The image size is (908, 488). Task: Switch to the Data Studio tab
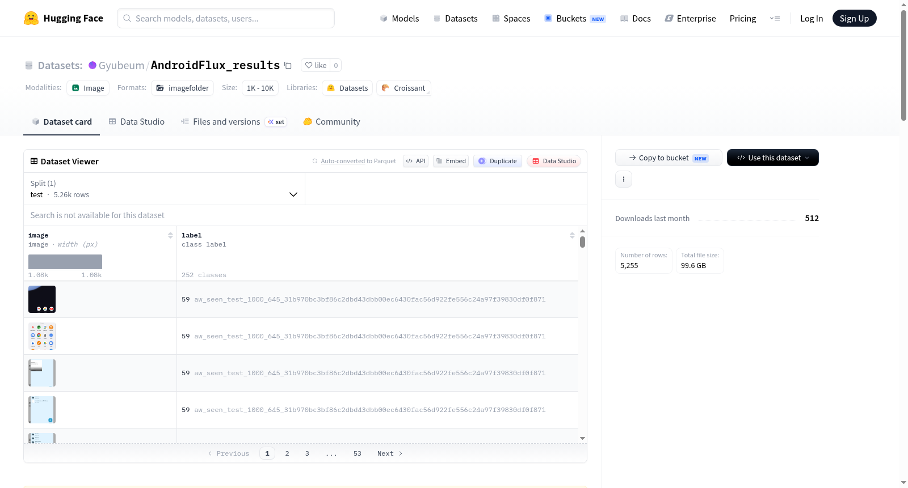(x=137, y=121)
